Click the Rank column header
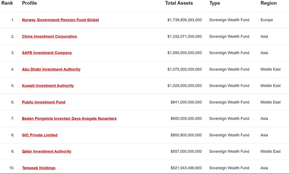Image resolution: width=289 pixels, height=174 pixels. pos(7,3)
